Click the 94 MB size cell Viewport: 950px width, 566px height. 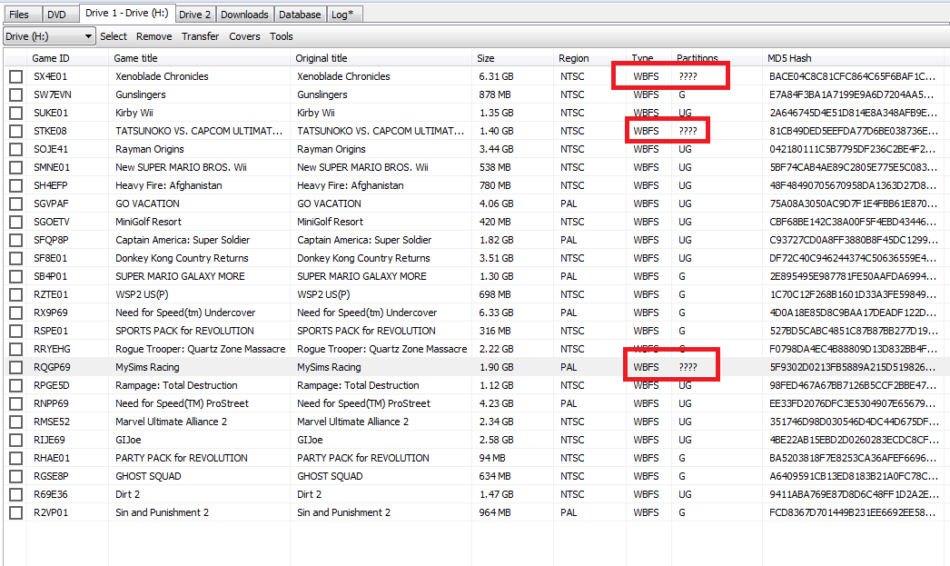coord(492,458)
